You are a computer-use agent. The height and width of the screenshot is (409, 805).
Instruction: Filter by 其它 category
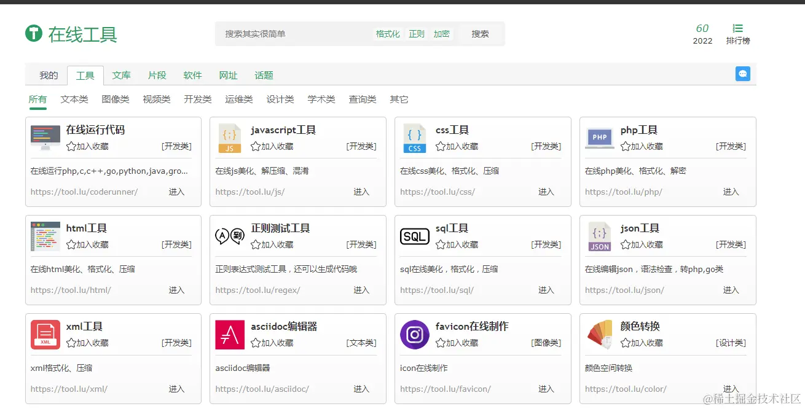[399, 99]
